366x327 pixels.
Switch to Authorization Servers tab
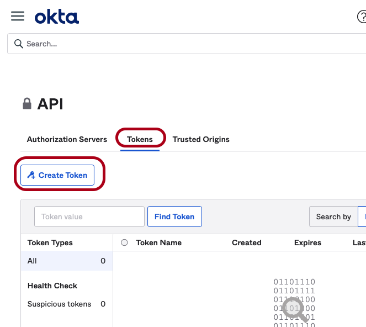(67, 139)
